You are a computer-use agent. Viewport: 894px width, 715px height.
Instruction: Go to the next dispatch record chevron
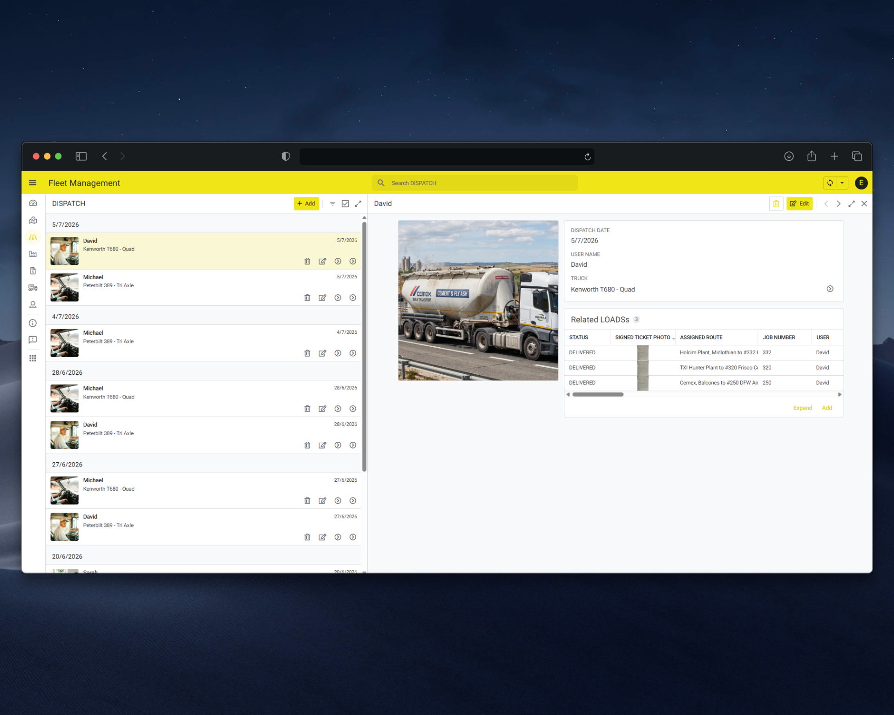839,204
